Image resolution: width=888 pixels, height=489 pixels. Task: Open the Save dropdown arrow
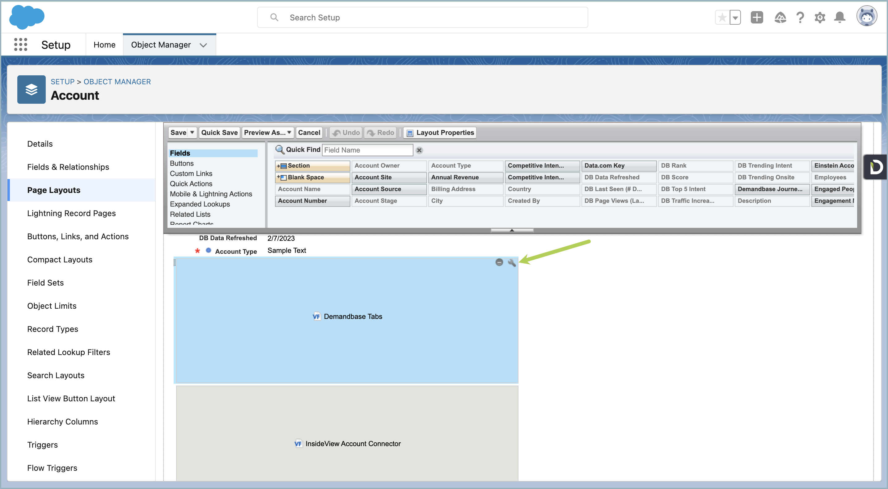[192, 132]
